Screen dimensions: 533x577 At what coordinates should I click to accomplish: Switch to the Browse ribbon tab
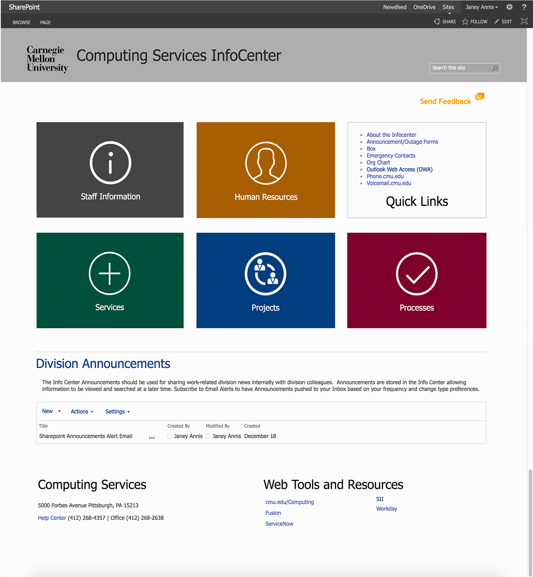tap(21, 22)
